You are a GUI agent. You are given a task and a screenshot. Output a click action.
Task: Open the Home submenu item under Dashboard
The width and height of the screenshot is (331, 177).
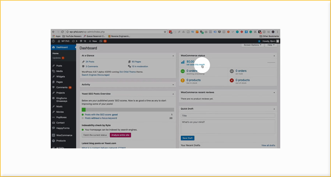pyautogui.click(x=56, y=53)
